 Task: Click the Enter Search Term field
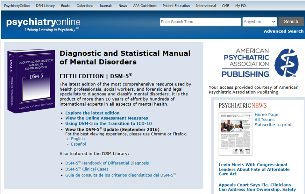pos(201,22)
